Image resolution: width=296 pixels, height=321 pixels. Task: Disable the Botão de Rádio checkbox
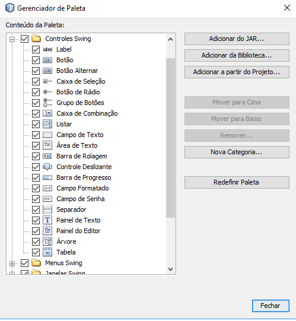(x=36, y=92)
